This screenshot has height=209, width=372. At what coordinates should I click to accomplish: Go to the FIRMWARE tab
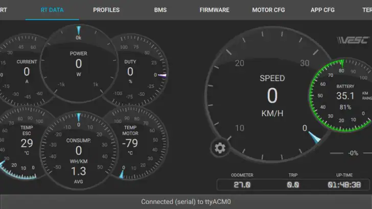tap(215, 10)
